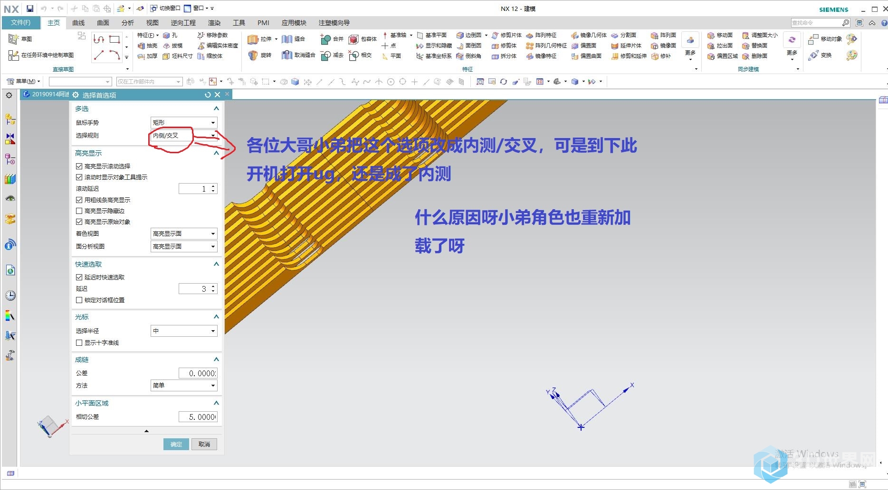The height and width of the screenshot is (490, 888).
Task: Select the 偏置面 (Offset Face) tool
Action: tap(583, 46)
